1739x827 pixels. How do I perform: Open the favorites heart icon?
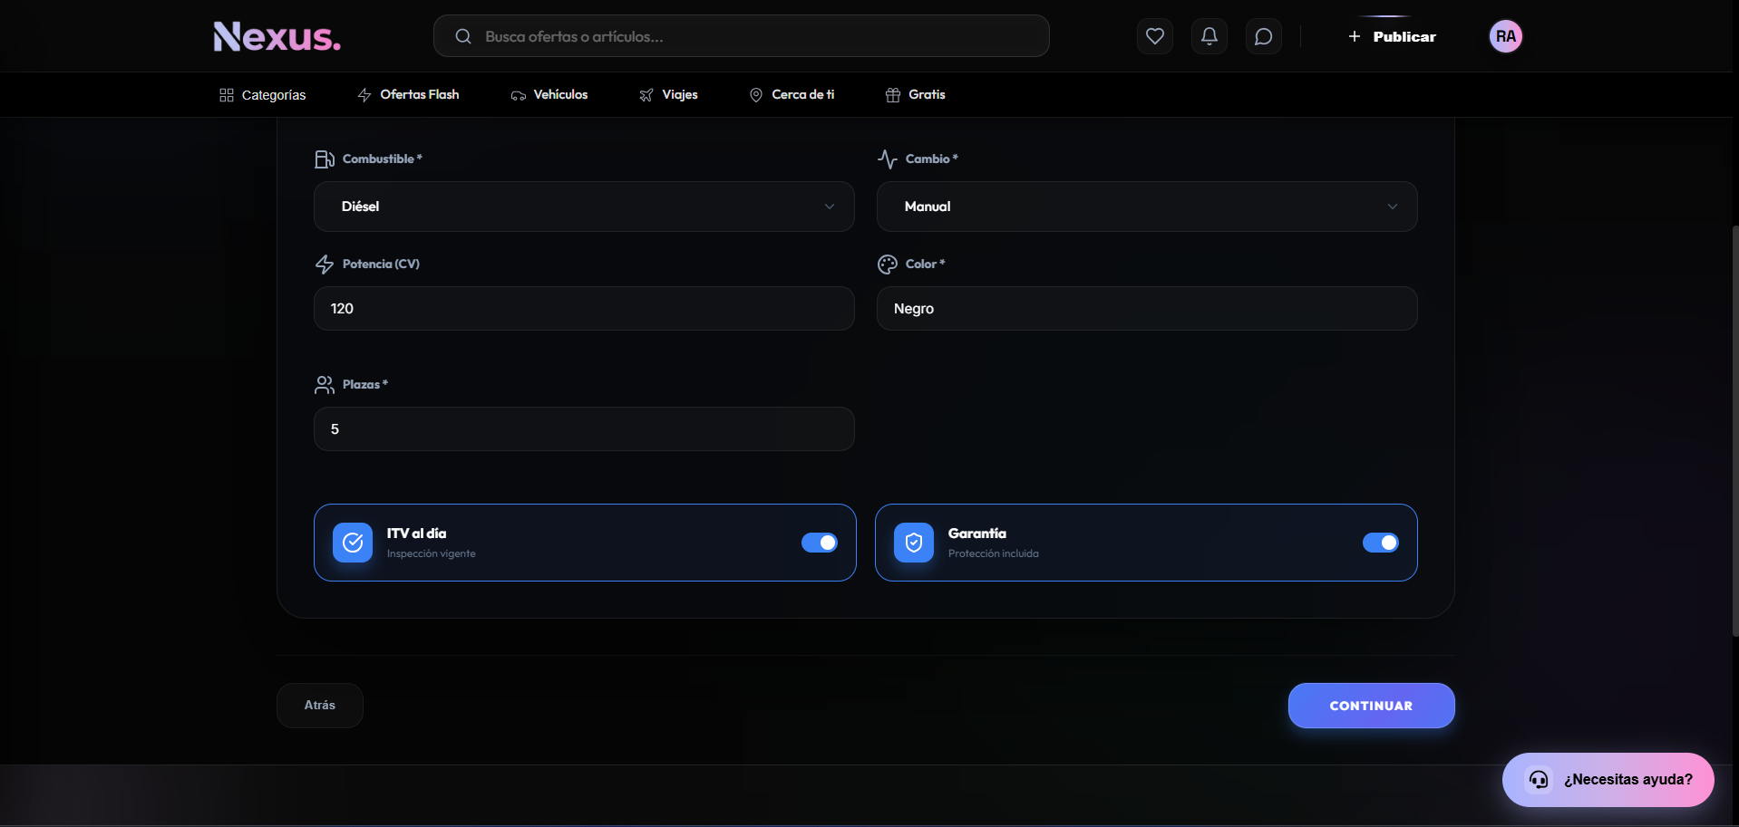click(1154, 36)
